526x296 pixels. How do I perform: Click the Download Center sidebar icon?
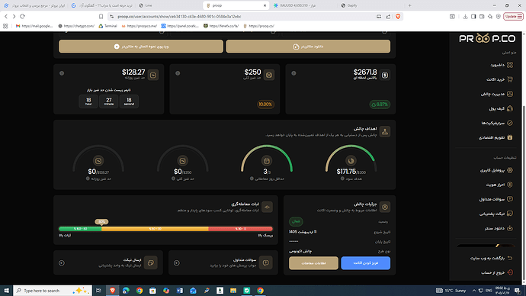(510, 228)
